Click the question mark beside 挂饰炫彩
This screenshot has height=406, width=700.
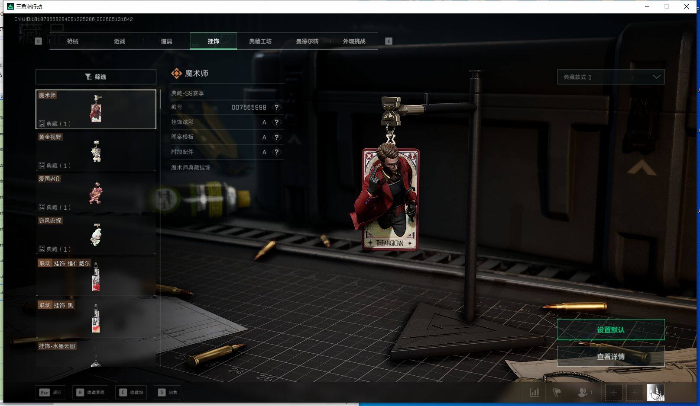[277, 122]
